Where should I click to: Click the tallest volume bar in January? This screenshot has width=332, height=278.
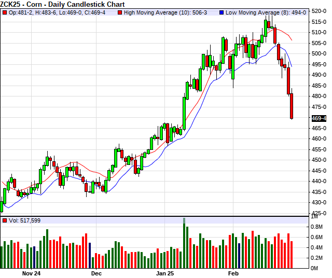point(184,243)
